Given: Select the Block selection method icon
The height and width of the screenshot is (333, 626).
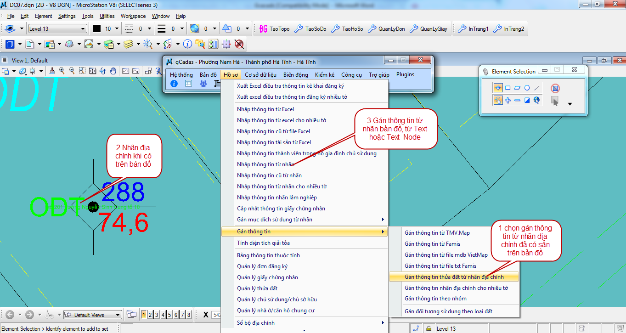Looking at the screenshot, I should [508, 88].
